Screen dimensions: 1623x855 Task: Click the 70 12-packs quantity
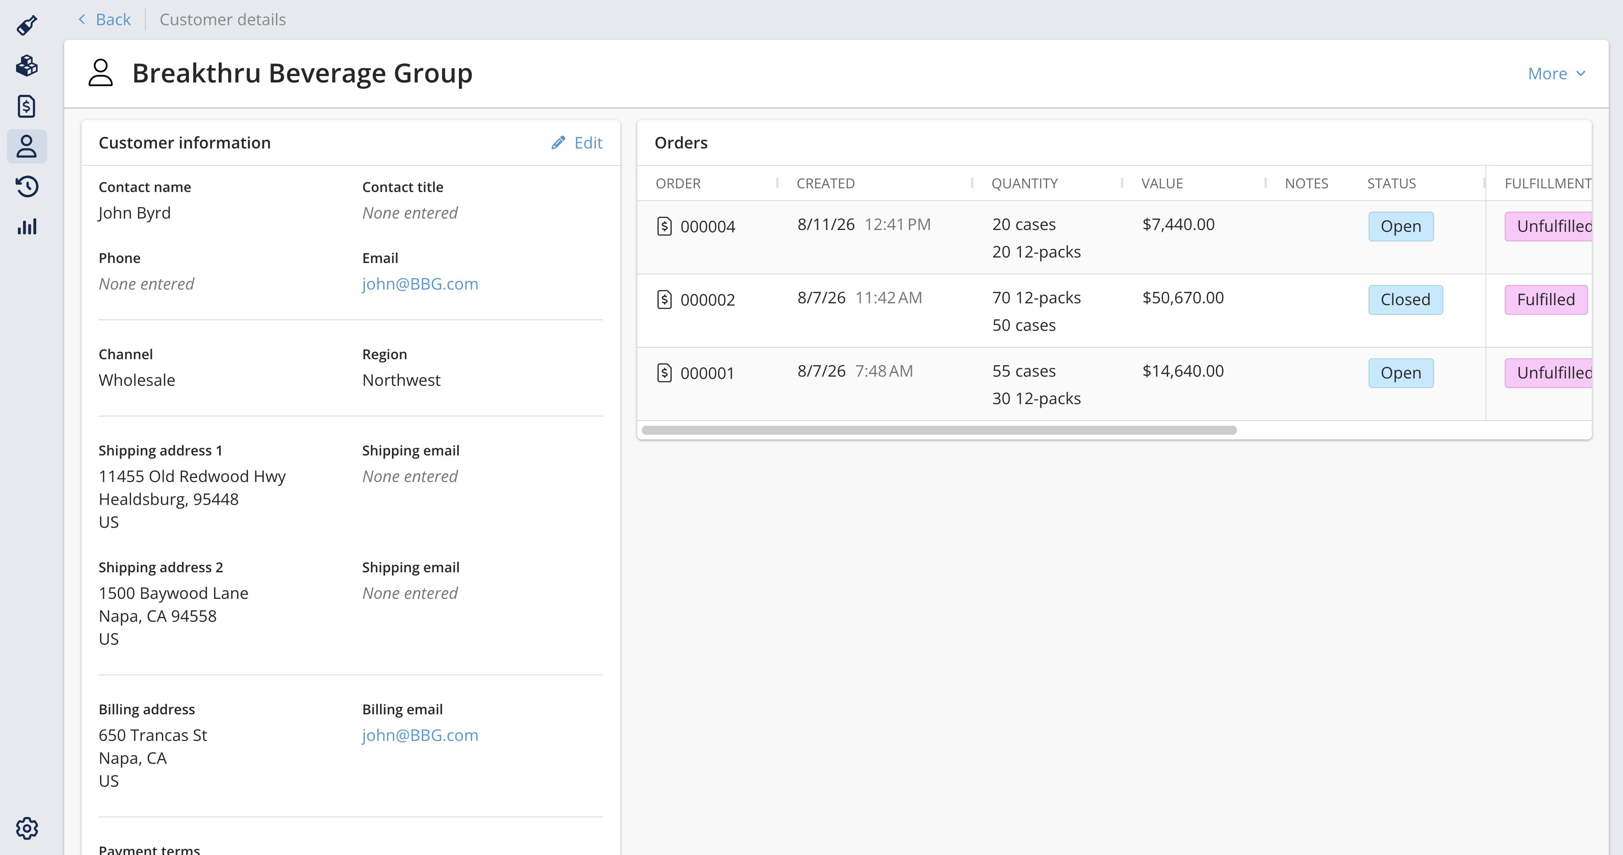pos(1037,298)
